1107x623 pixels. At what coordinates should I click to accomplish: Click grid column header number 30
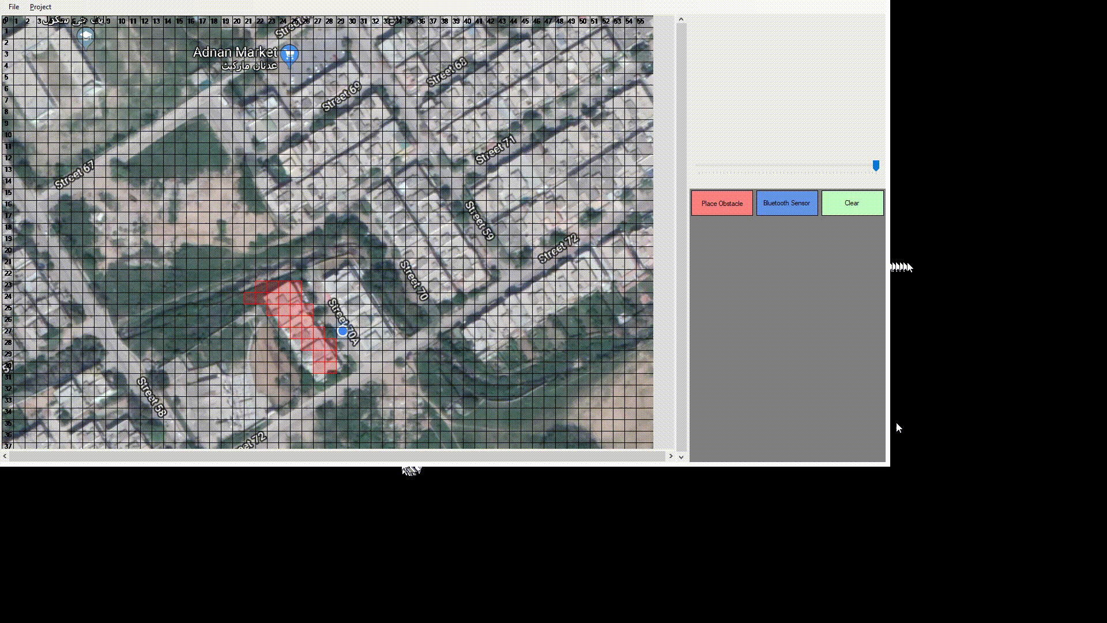(x=352, y=21)
